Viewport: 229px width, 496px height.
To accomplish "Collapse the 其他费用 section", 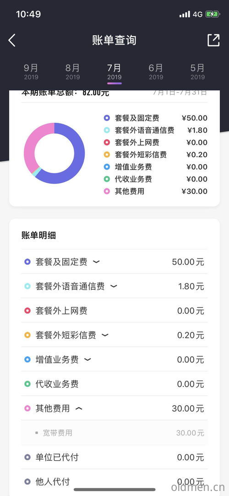I will [79, 408].
